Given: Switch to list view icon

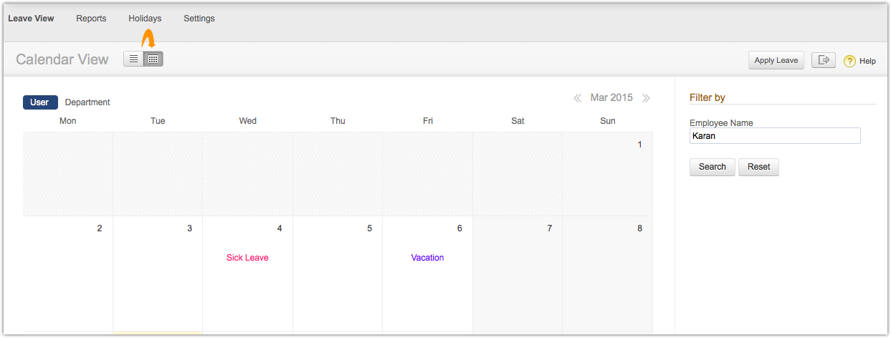Looking at the screenshot, I should (x=133, y=59).
